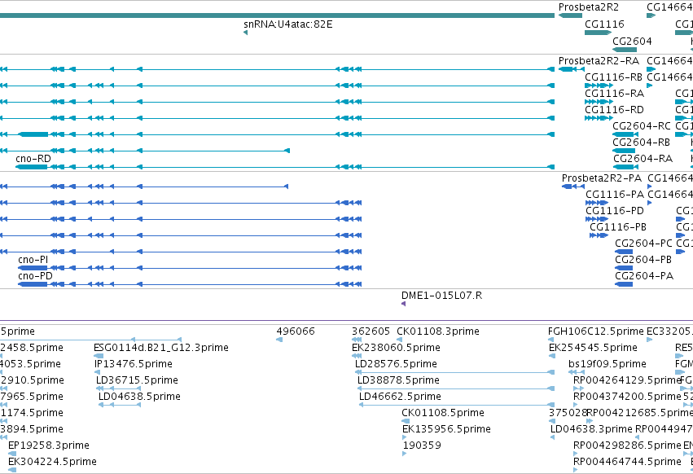Click the LD04638.3prime EST label

coord(591,429)
